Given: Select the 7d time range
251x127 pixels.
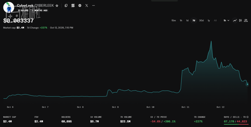Looking at the screenshot, I should tap(194, 20).
